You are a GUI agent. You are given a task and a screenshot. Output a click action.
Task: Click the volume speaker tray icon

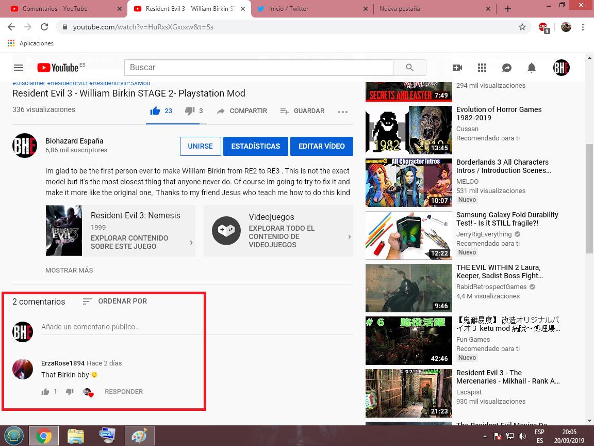(522, 437)
